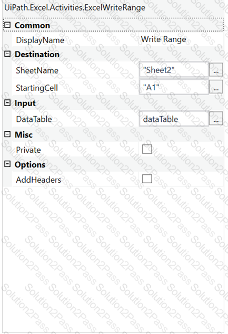Collapse the Options section
Viewport: 228px width, 334px height.
pos(7,164)
